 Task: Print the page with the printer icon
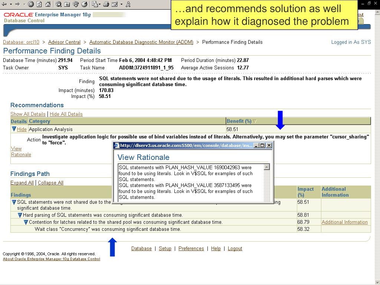(x=106, y=4)
